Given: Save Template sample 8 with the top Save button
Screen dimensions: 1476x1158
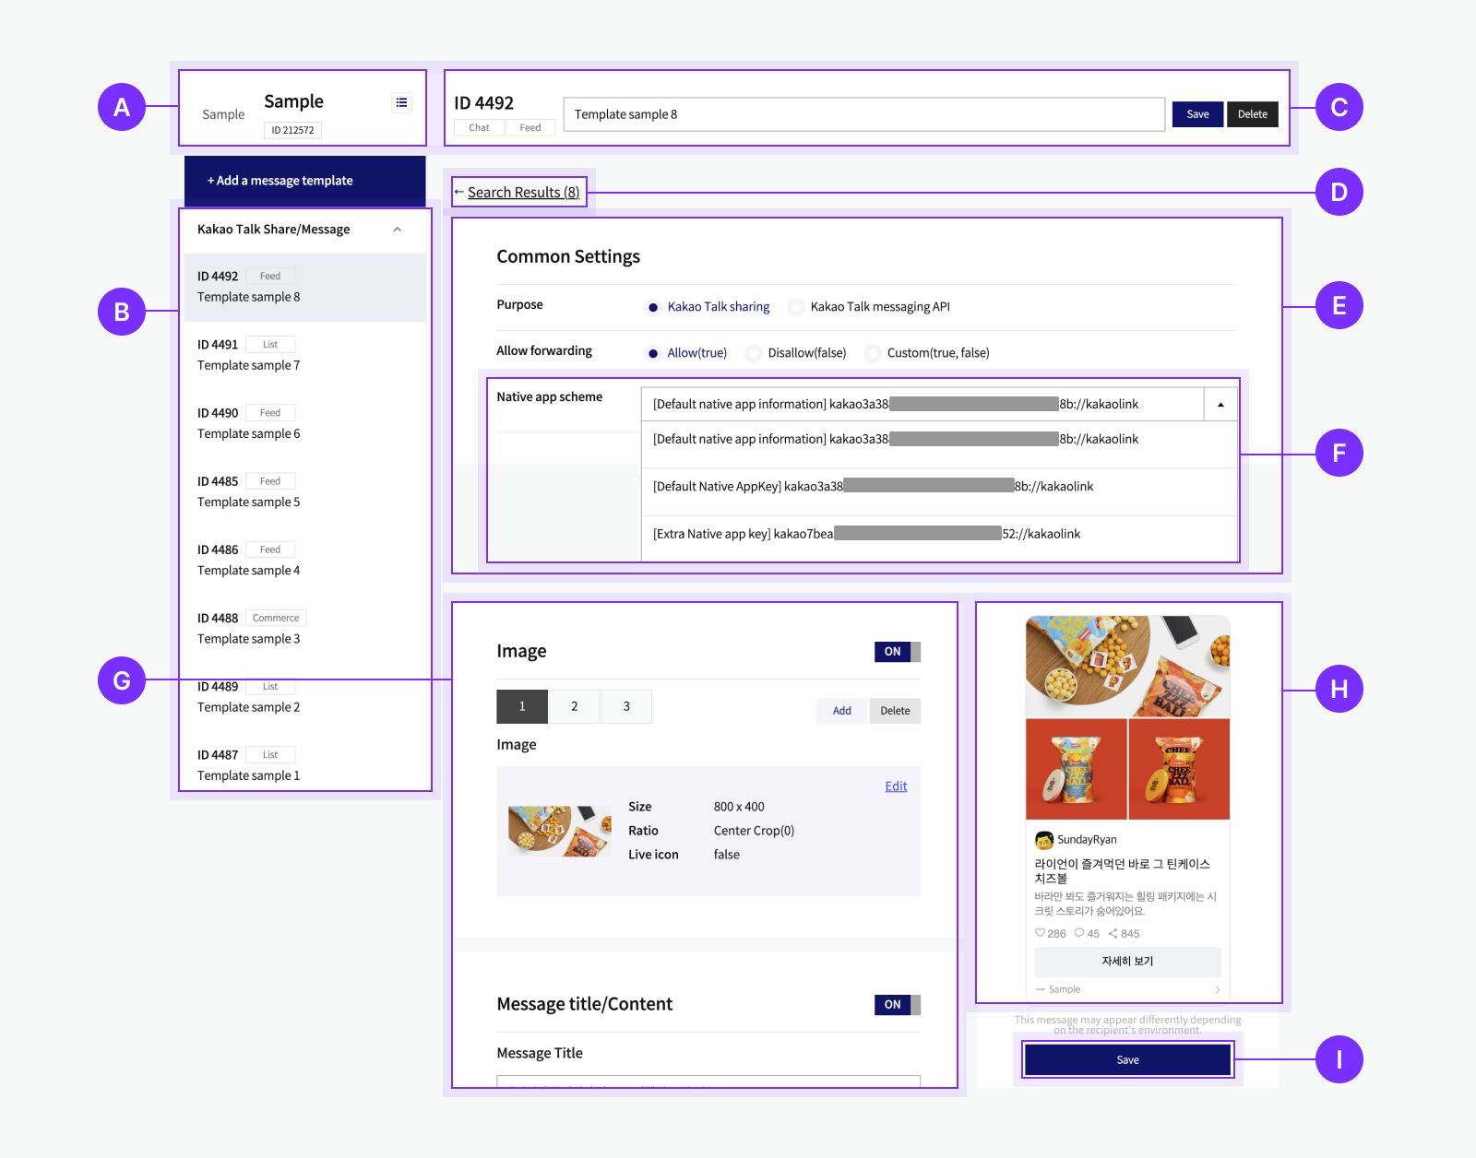Looking at the screenshot, I should (1197, 113).
